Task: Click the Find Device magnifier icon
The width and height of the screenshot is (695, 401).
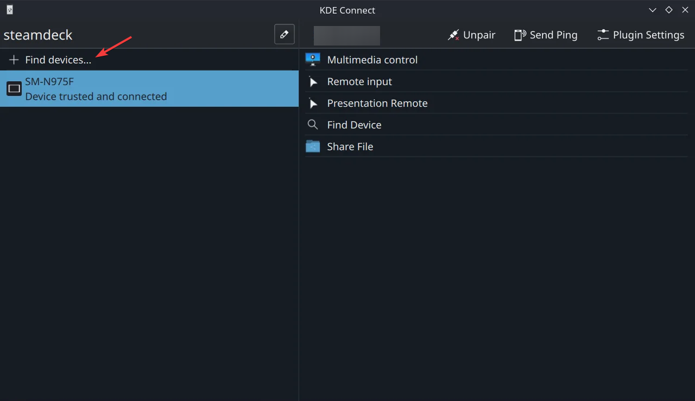Action: coord(313,125)
